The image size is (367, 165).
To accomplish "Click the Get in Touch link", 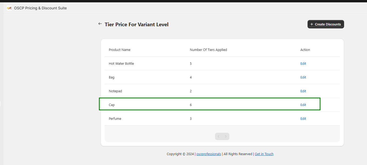I will (x=264, y=154).
